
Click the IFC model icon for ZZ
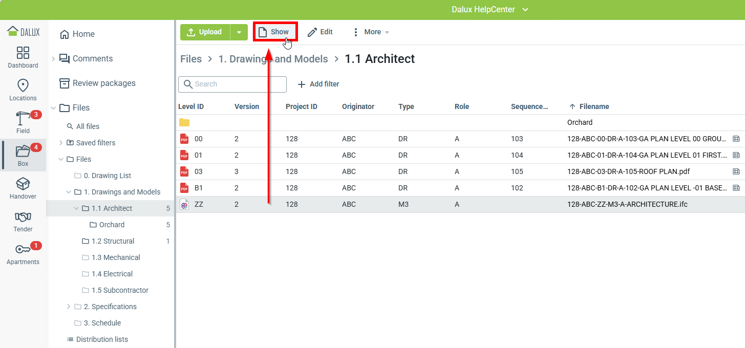[184, 204]
